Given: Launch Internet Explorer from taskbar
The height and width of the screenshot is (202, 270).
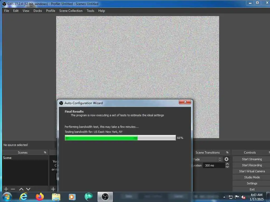Looking at the screenshot, I should coord(23,197).
